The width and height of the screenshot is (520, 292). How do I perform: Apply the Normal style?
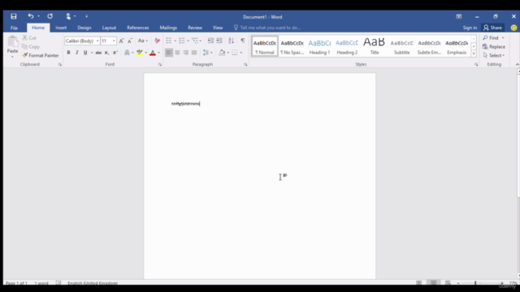tap(265, 47)
